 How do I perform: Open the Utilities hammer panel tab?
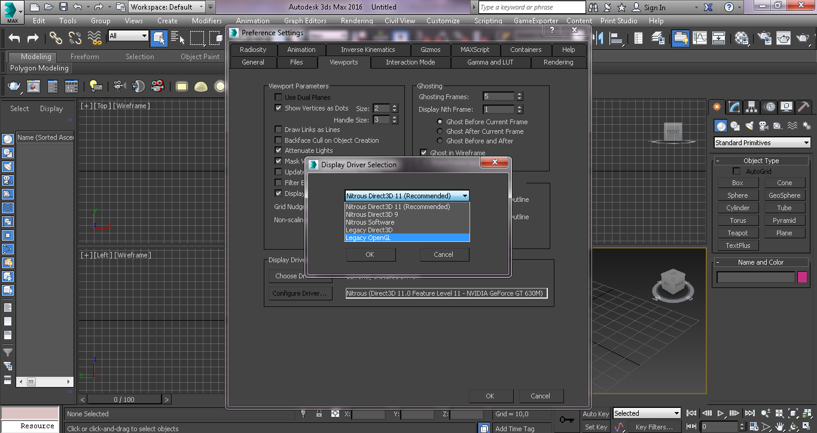[804, 107]
